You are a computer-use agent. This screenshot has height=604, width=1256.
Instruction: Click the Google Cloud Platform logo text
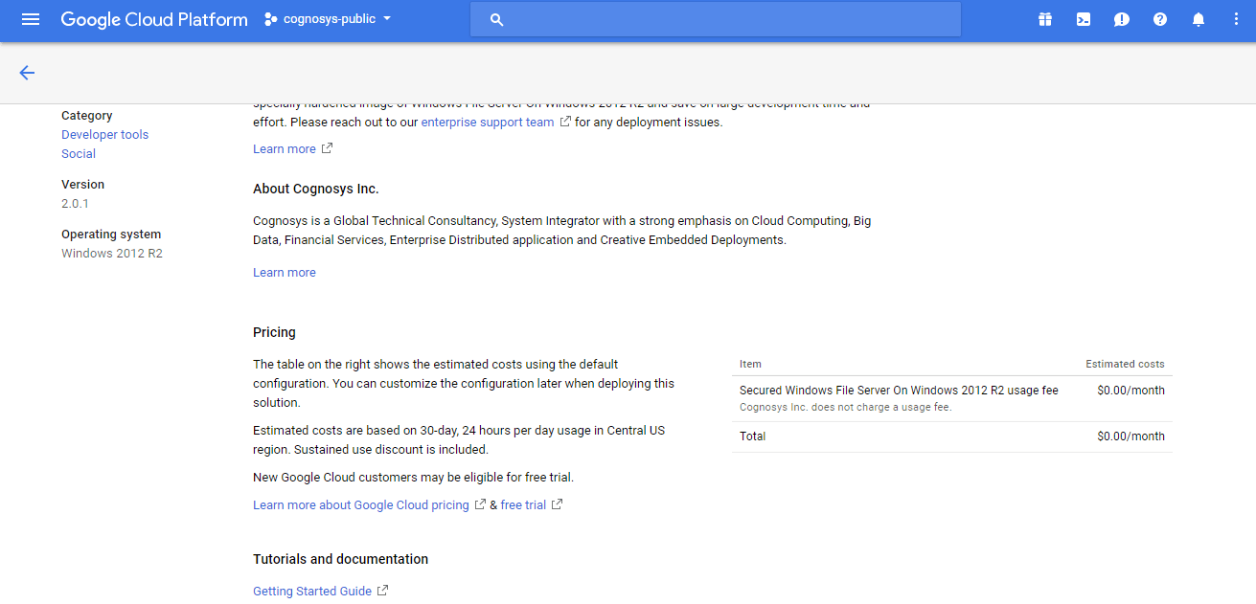pyautogui.click(x=154, y=19)
